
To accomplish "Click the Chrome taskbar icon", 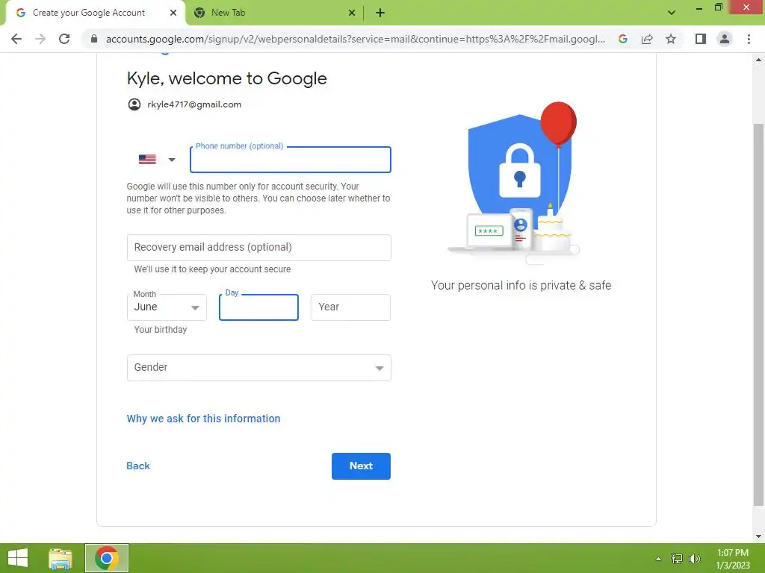I will (x=107, y=558).
